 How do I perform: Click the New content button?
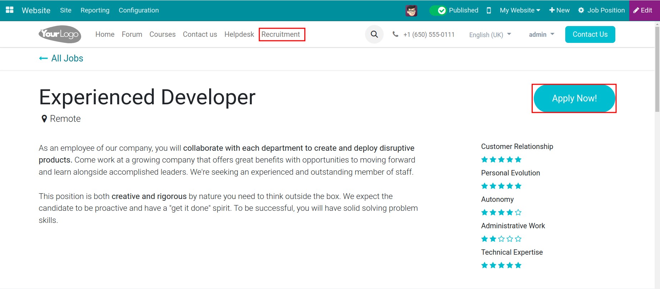pos(560,10)
